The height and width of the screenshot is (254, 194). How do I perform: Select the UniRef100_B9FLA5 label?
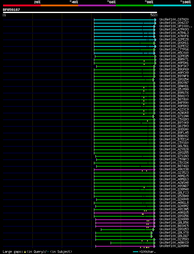(x=174, y=133)
